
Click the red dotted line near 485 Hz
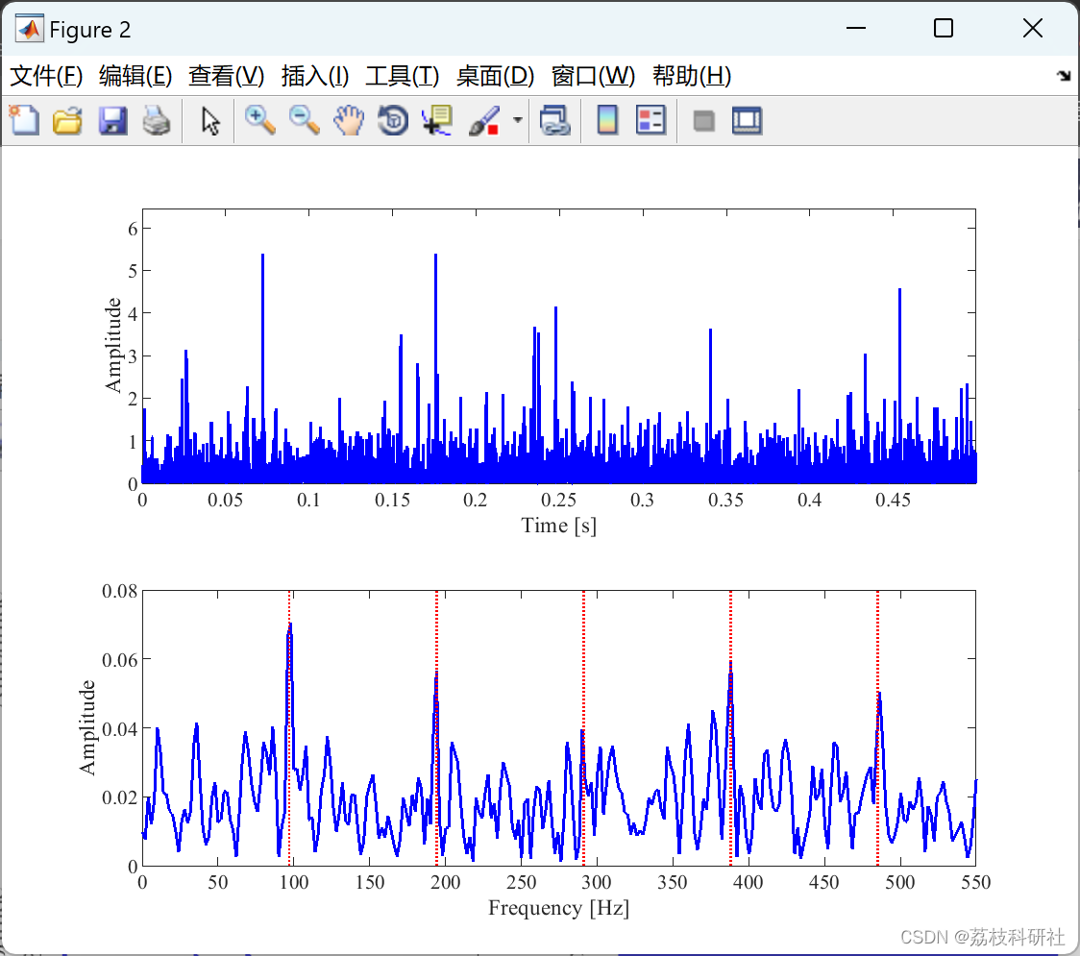pyautogui.click(x=877, y=727)
